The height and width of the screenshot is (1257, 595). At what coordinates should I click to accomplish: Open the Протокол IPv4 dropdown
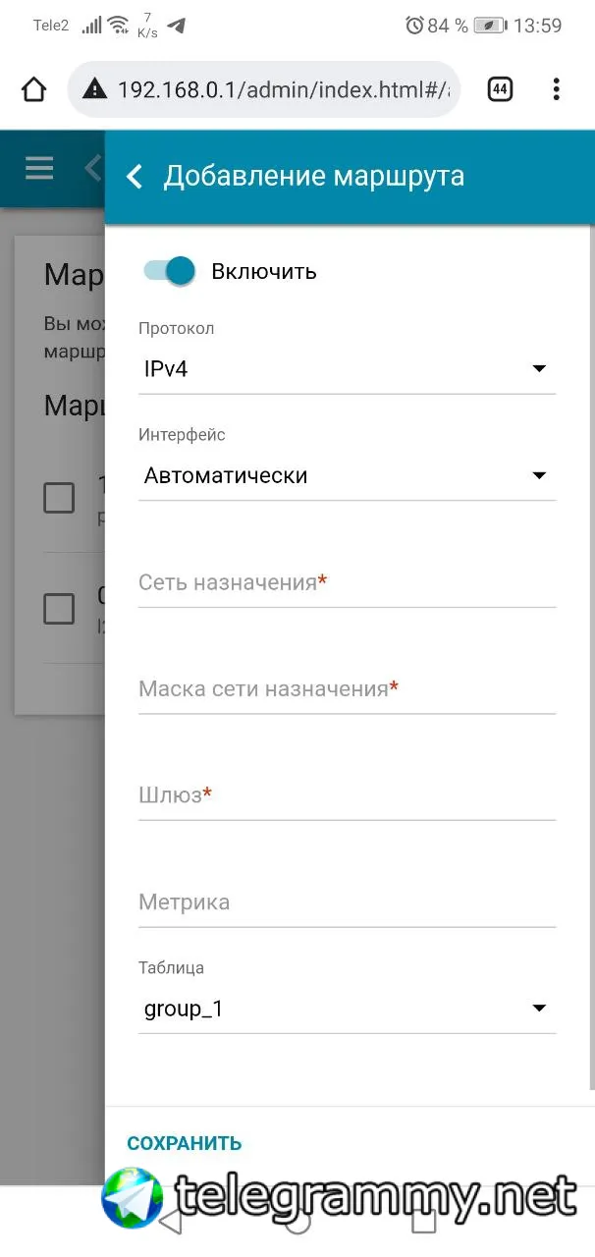348,369
